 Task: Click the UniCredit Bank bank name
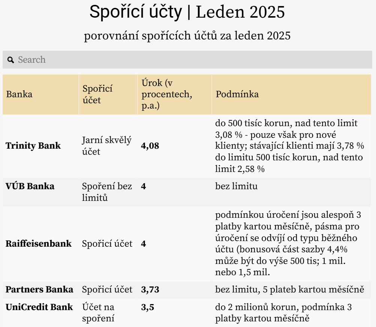point(39,307)
